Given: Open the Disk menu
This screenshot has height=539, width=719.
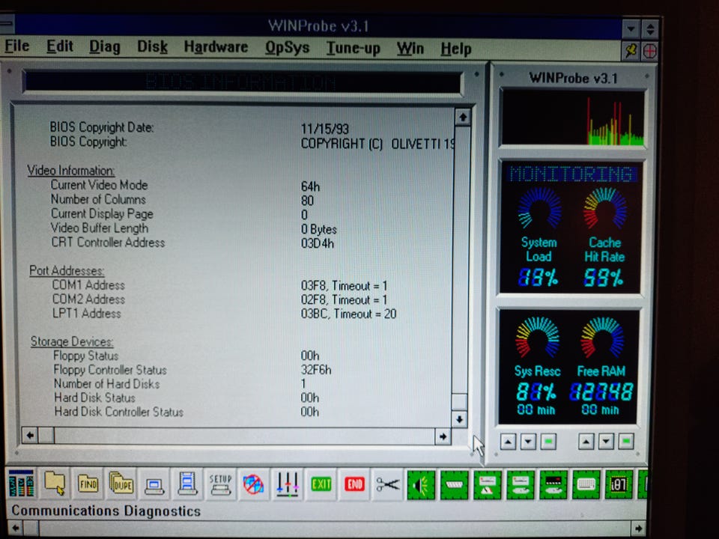Looking at the screenshot, I should [152, 46].
